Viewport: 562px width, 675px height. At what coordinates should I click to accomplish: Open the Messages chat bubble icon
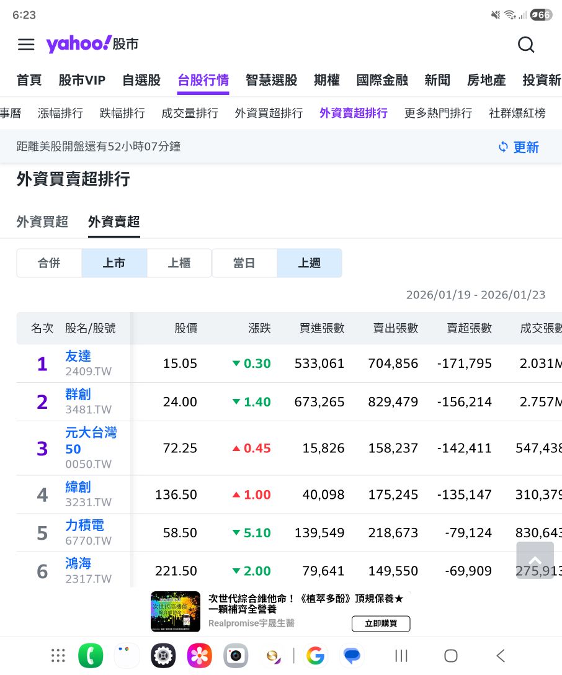point(351,656)
